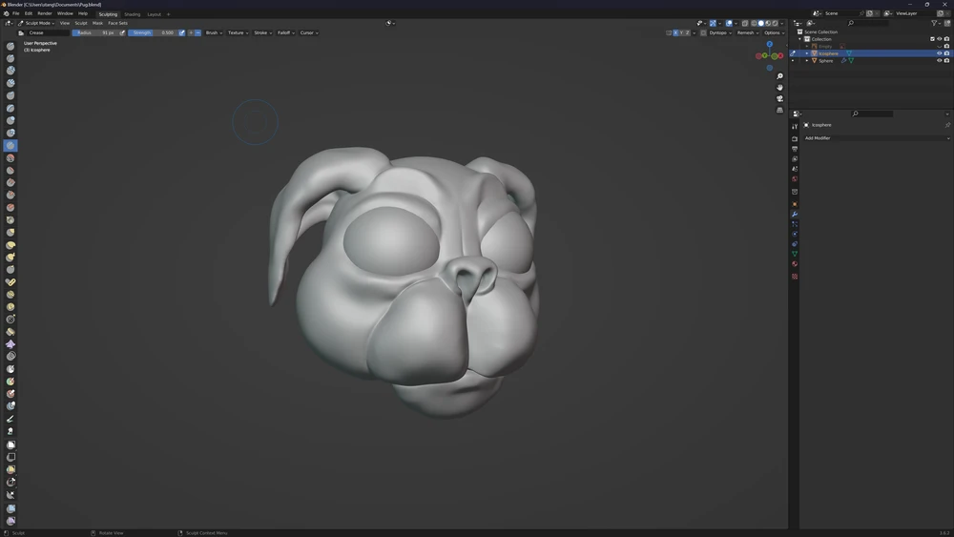Select the first Draw brush tool
This screenshot has height=537, width=954.
tap(10, 46)
